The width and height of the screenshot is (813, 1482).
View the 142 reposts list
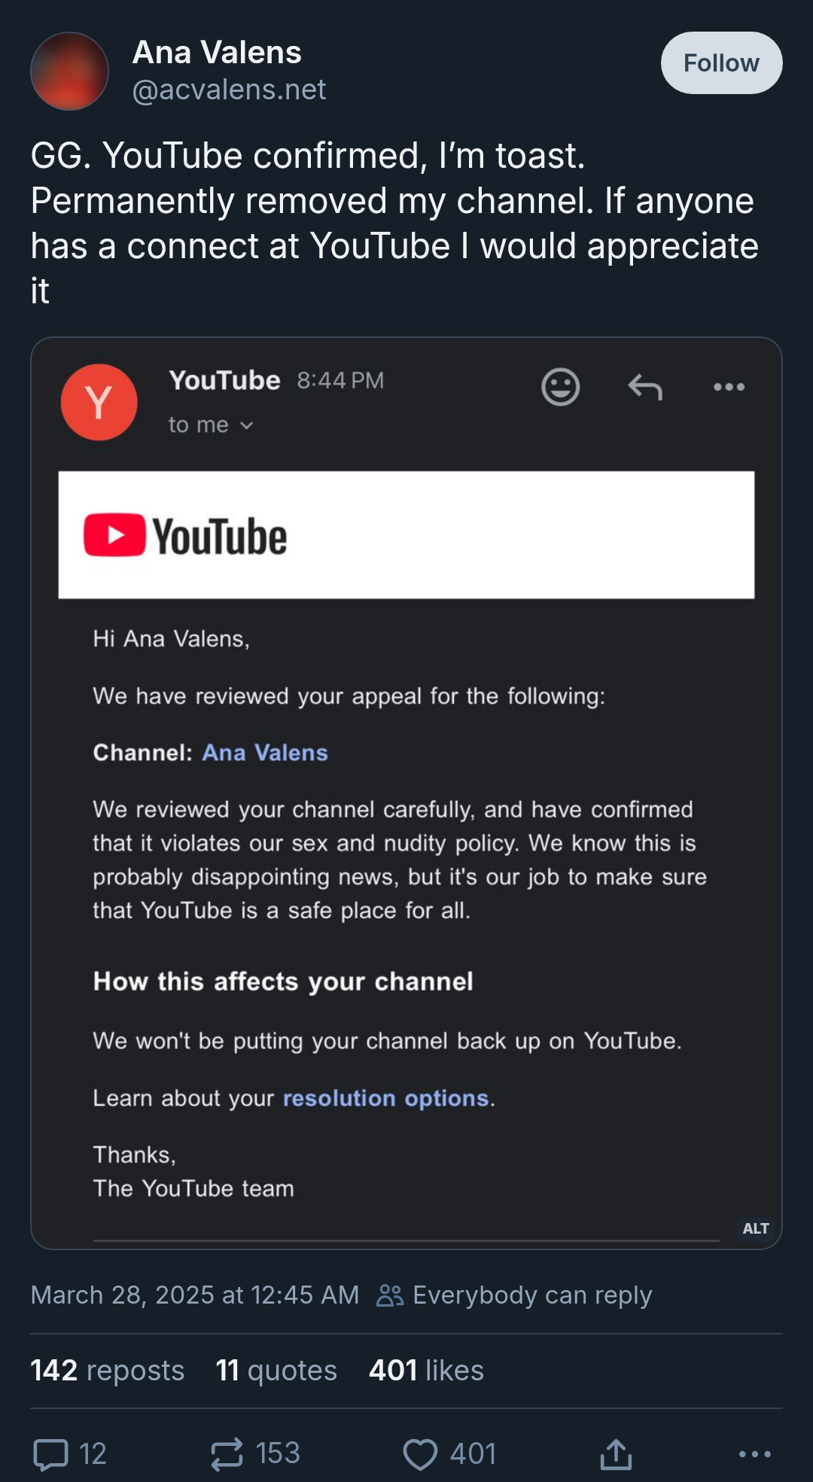click(x=108, y=1371)
